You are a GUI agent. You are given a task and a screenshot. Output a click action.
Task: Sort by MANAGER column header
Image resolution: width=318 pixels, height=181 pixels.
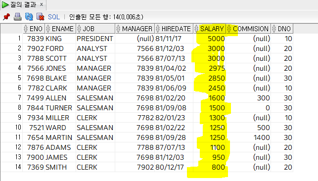(135, 29)
